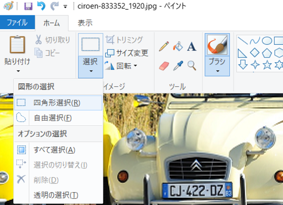Select the five-point star shape
The width and height of the screenshot is (283, 205).
click(267, 65)
